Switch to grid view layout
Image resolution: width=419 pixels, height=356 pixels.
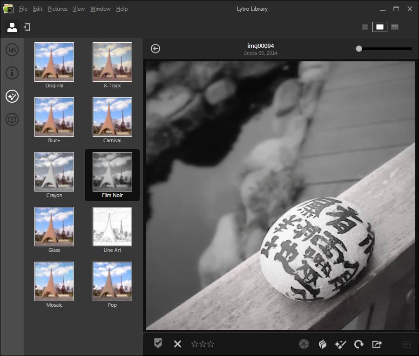click(365, 27)
